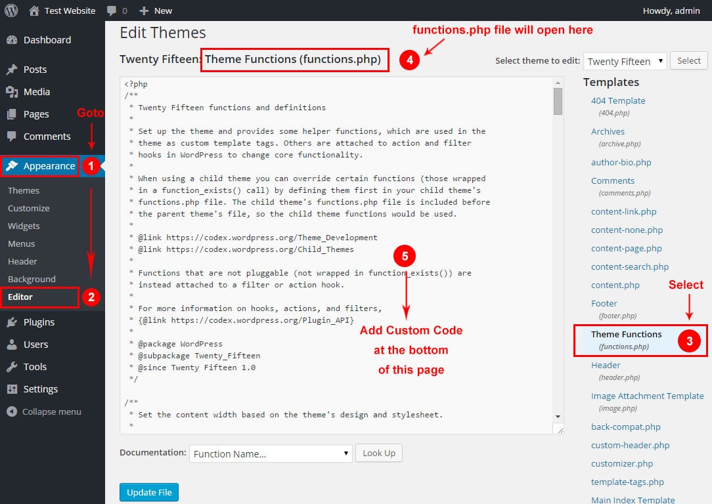This screenshot has height=504, width=712.
Task: Click the Comments speech bubble sidebar icon
Action: point(12,136)
